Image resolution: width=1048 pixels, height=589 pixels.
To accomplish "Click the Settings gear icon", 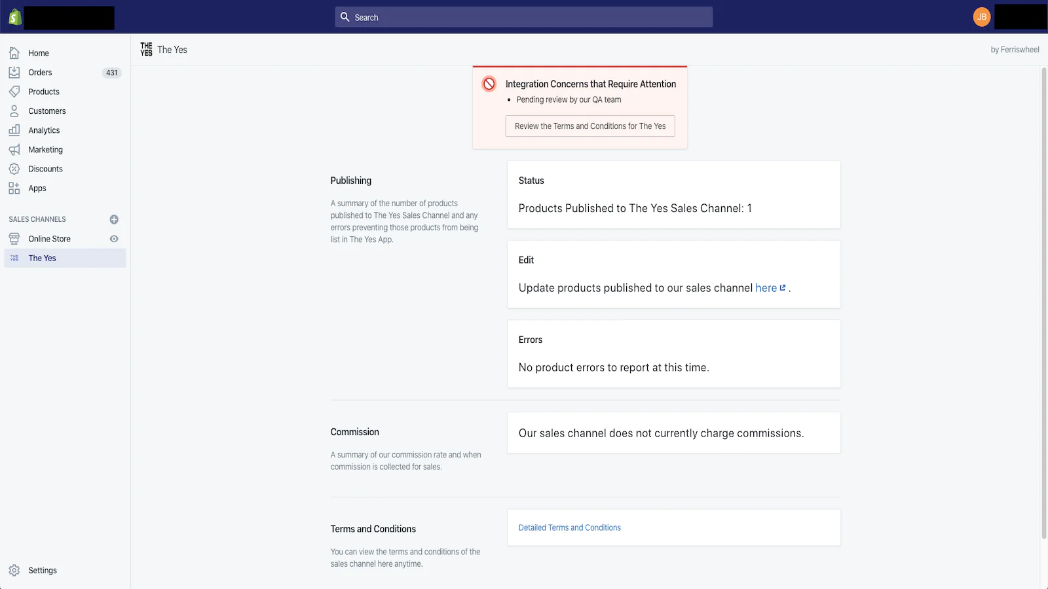I will click(14, 571).
